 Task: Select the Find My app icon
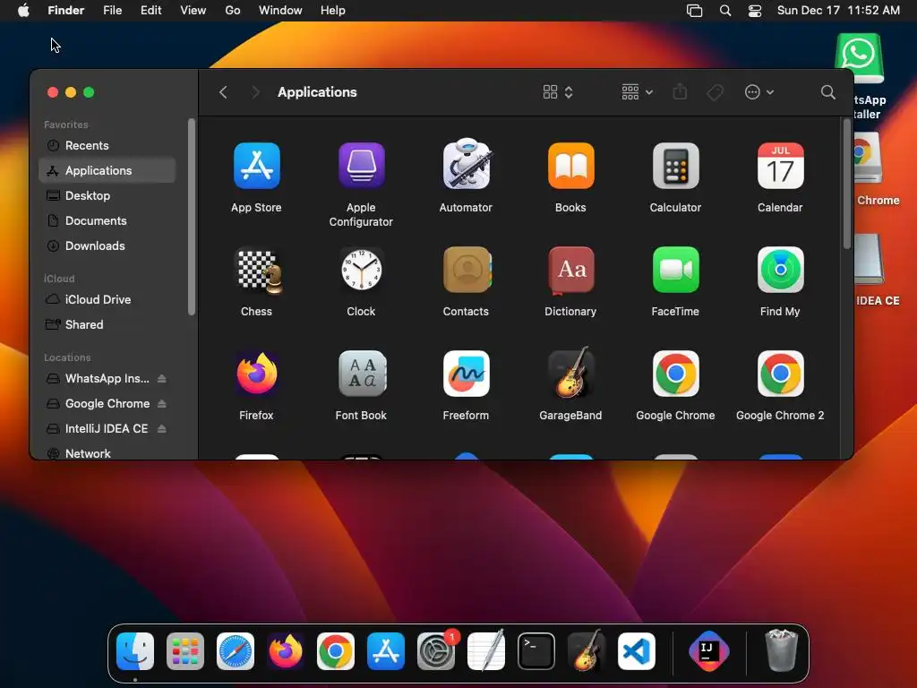780,270
